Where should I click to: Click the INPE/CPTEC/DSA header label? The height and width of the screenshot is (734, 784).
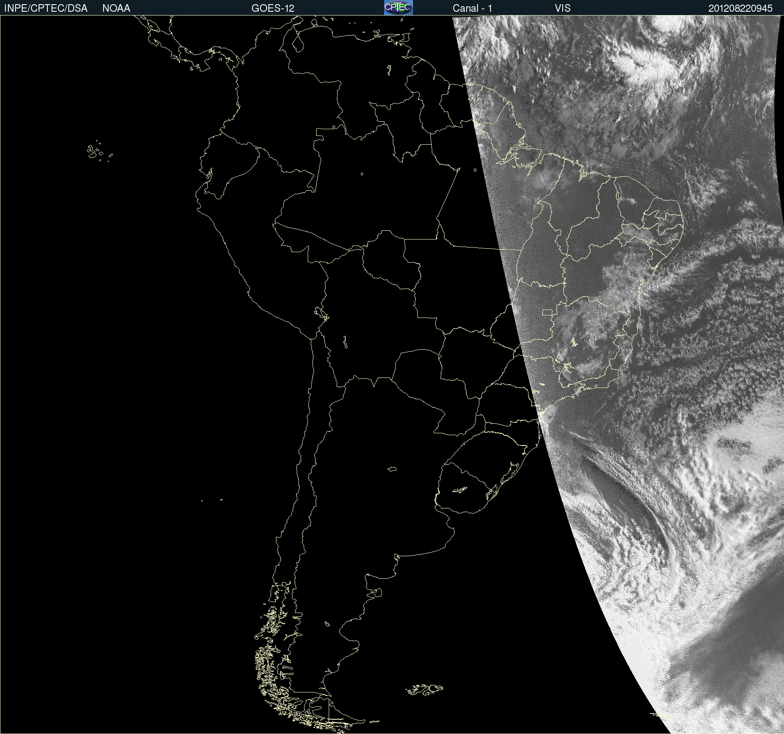(x=46, y=8)
